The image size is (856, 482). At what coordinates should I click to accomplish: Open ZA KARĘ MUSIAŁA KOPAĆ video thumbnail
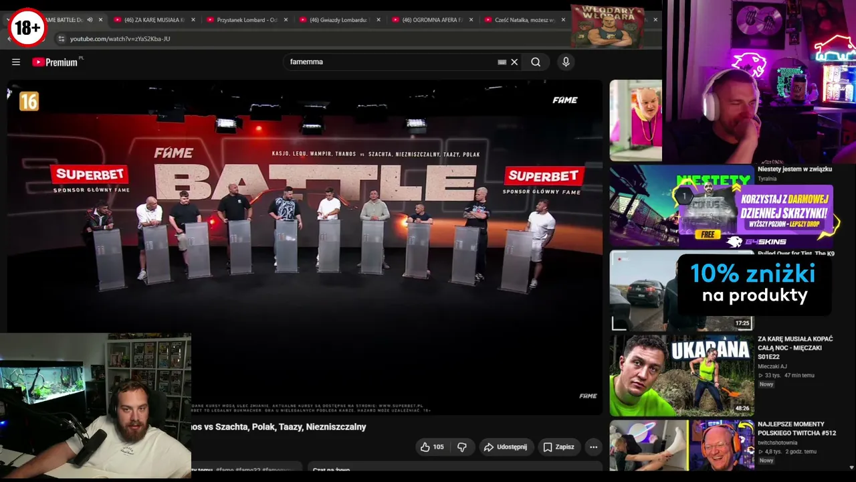(x=681, y=376)
